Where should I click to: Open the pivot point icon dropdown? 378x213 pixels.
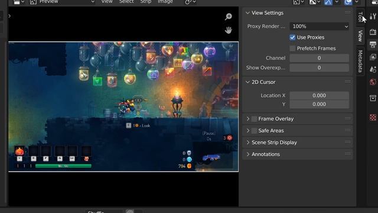coord(190,2)
